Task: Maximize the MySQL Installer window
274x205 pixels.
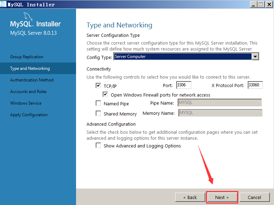Action: point(261,4)
